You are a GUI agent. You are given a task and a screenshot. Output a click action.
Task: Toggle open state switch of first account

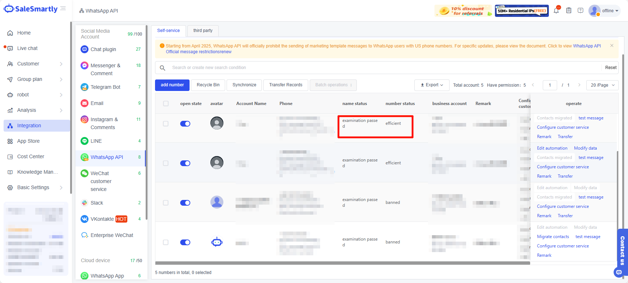[x=185, y=124]
